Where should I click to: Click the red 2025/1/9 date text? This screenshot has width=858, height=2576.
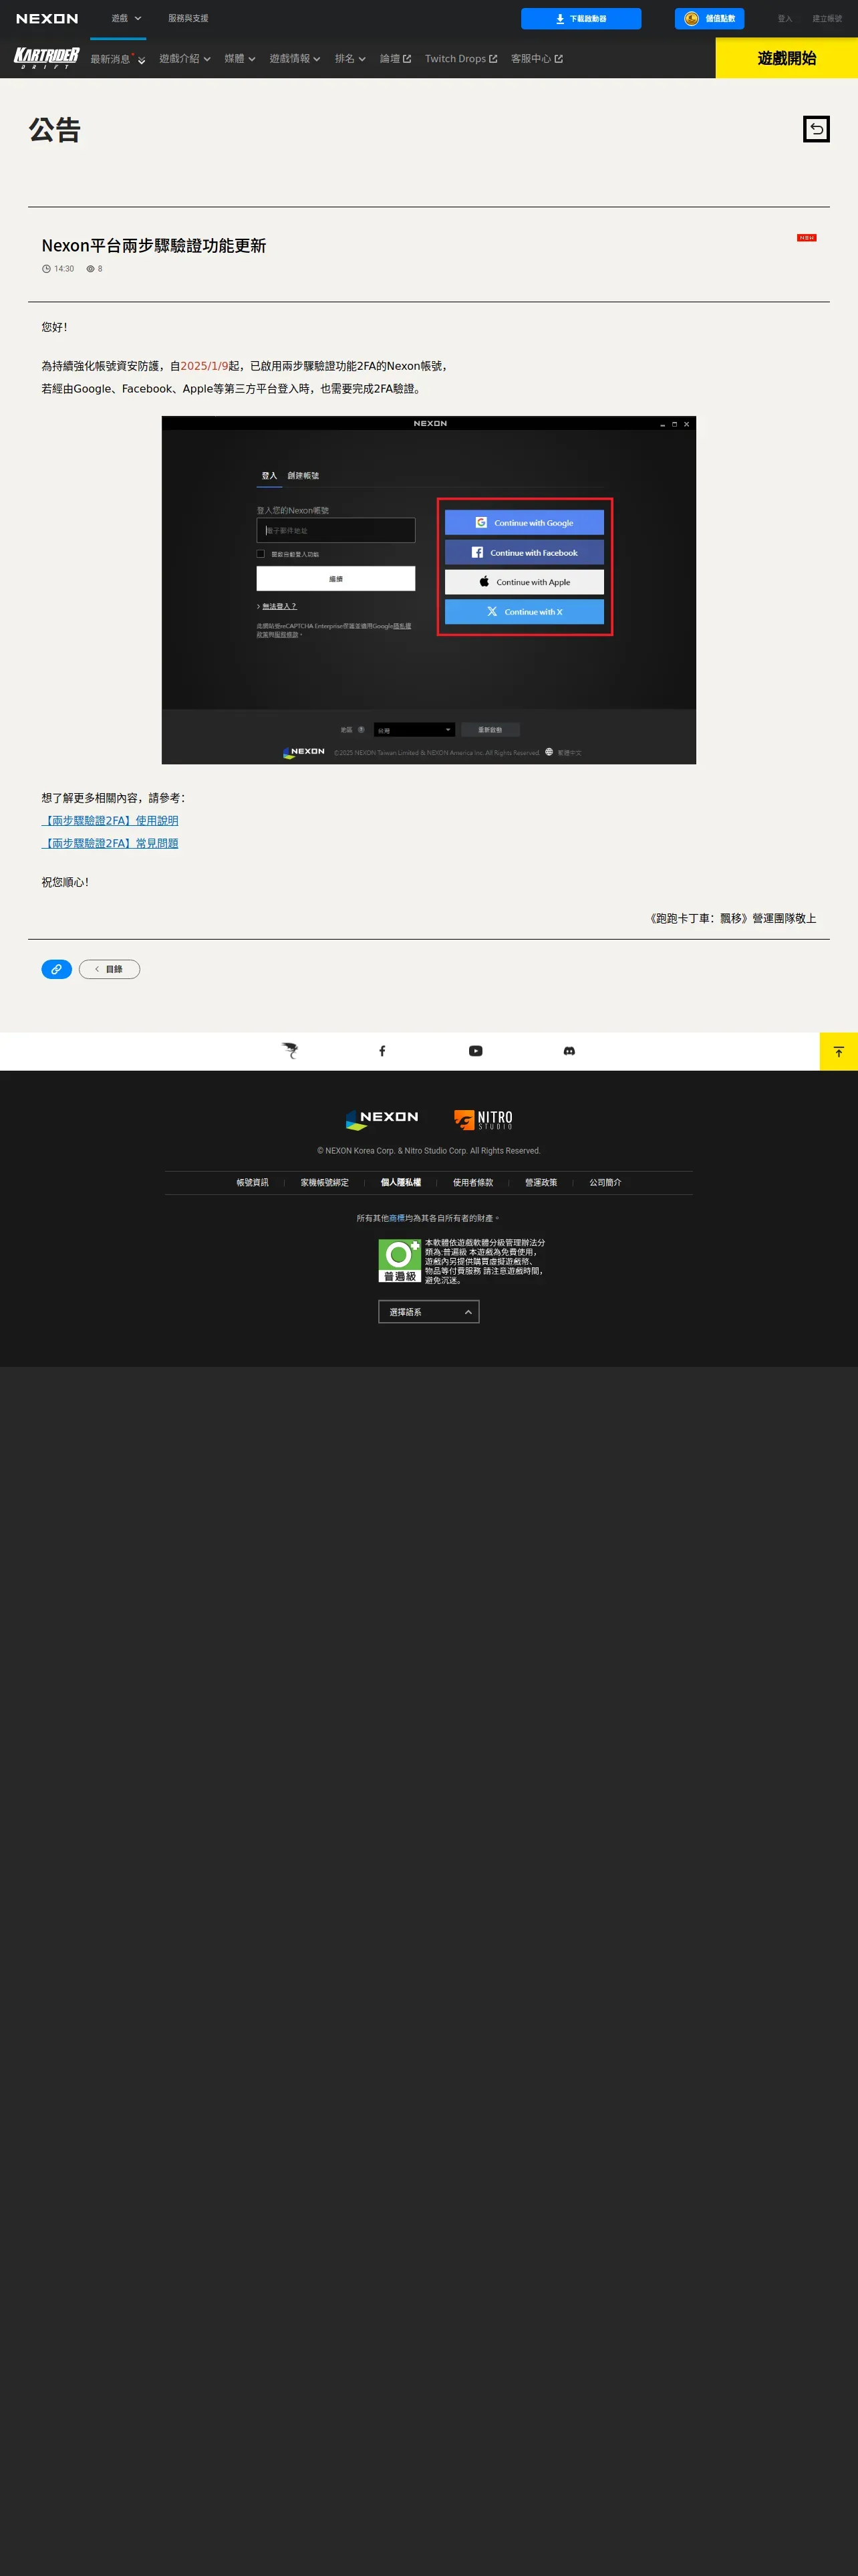click(204, 366)
